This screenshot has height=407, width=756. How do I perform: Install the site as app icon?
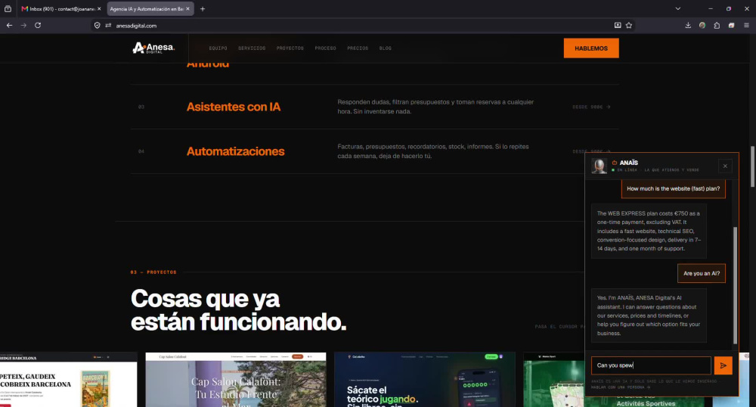click(x=617, y=26)
